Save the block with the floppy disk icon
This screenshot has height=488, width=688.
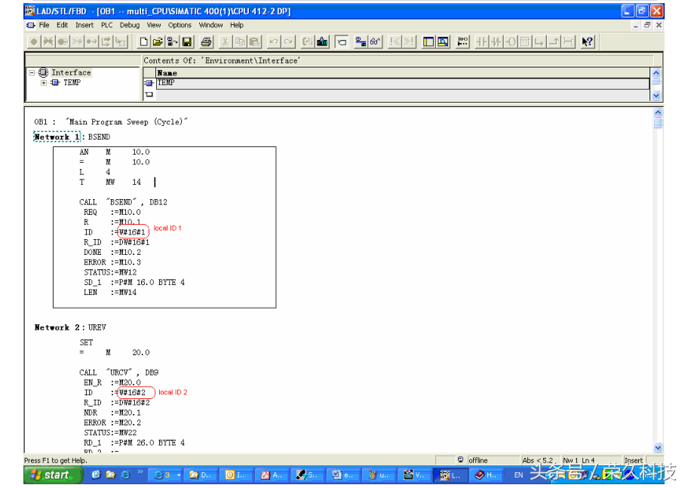pos(187,41)
